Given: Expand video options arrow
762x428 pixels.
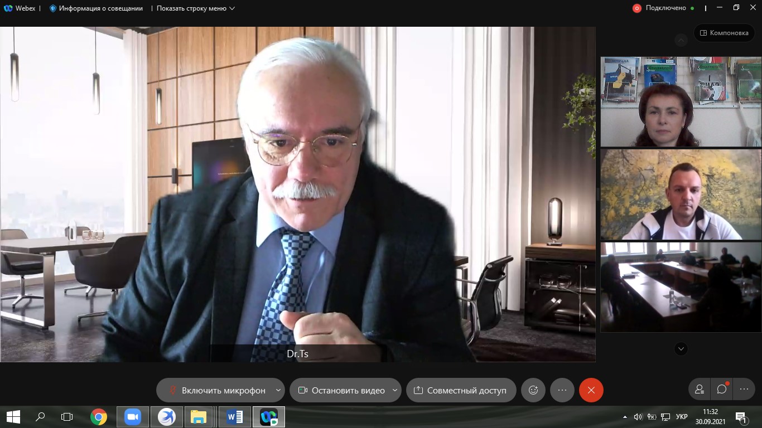Looking at the screenshot, I should (x=395, y=390).
